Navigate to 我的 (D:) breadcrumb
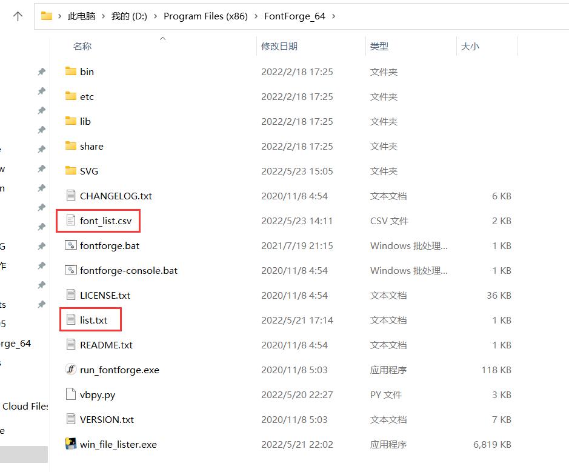Screen dimensions: 569x472 tap(129, 16)
